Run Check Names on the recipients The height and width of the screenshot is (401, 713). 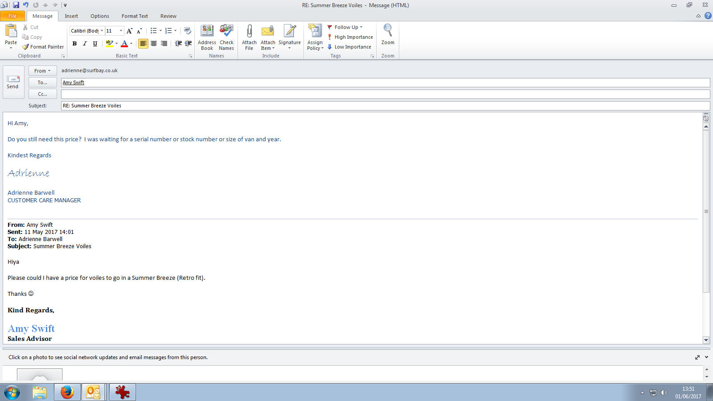[x=226, y=37]
